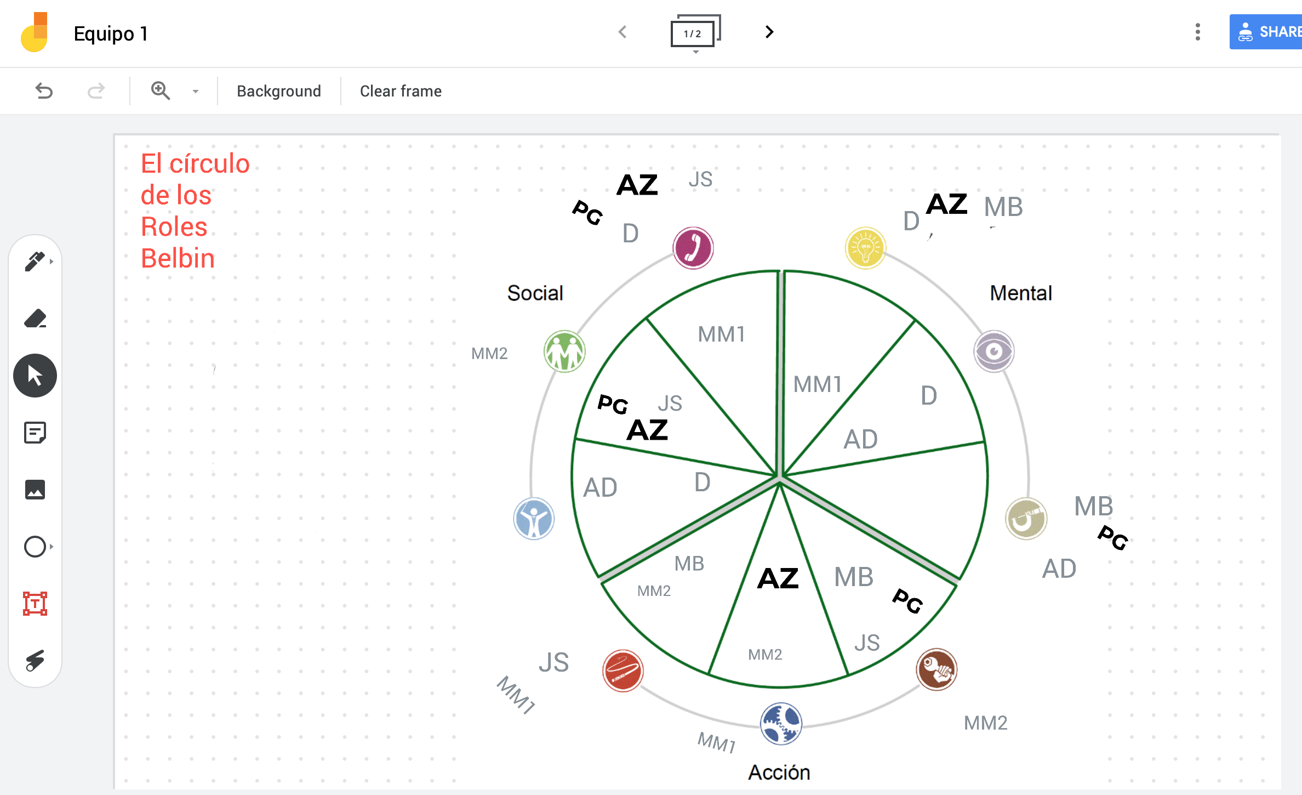Image resolution: width=1302 pixels, height=795 pixels.
Task: Activate the Laser pointer tool
Action: point(35,661)
